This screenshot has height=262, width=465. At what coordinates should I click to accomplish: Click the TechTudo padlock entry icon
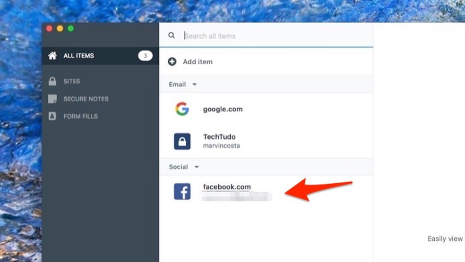point(182,141)
